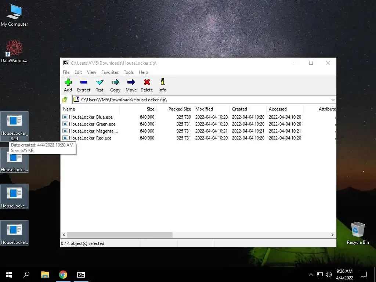Click the Add toolbar icon

pyautogui.click(x=68, y=83)
